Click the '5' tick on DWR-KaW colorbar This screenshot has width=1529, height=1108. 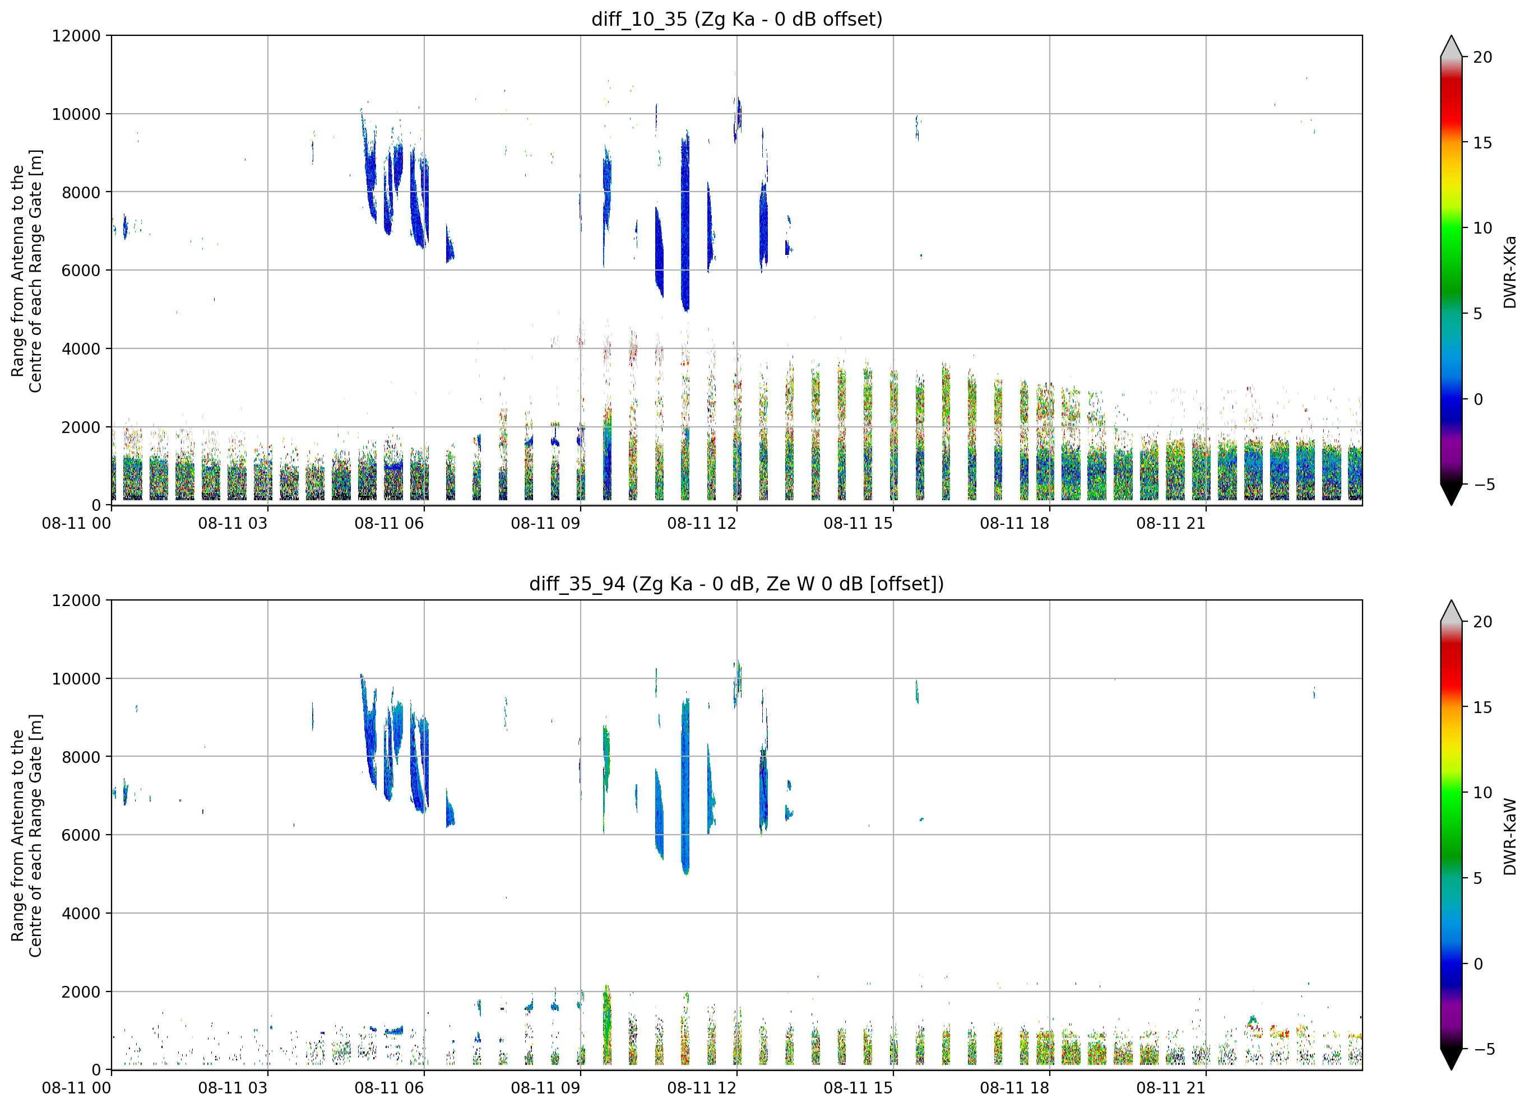coord(1478,879)
